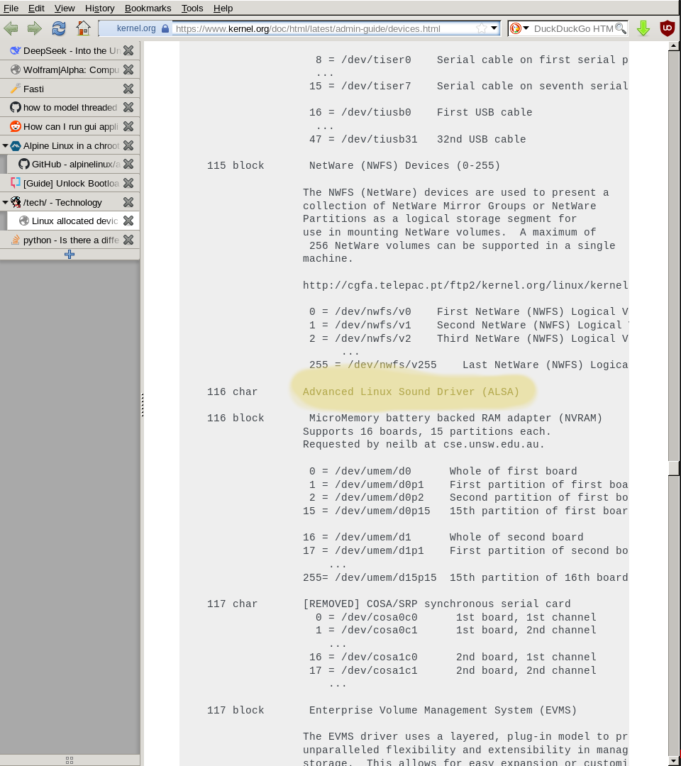This screenshot has height=766, width=681.
Task: Click the '/dev/tiusb0' line
Action: 421,112
